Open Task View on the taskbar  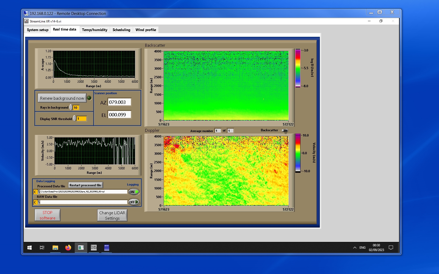click(42, 248)
